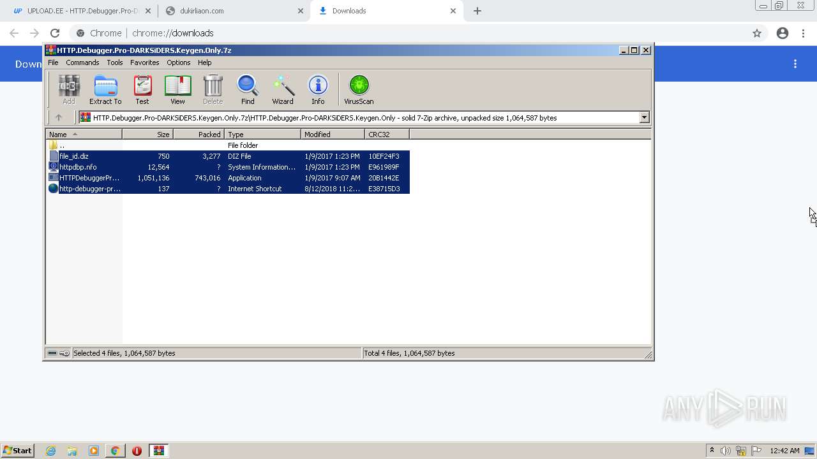This screenshot has height=459, width=817.
Task: Close the Downloads tab
Action: point(453,11)
